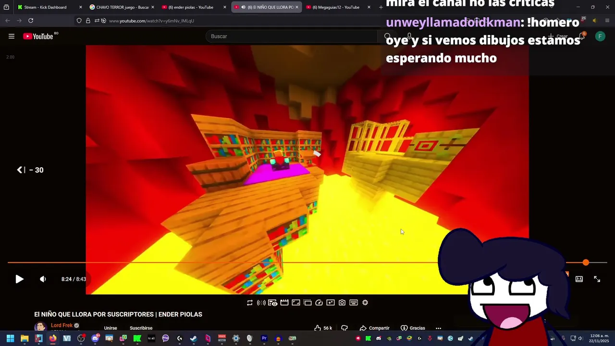Image resolution: width=615 pixels, height=346 pixels.
Task: Toggle the pop-up player icon
Action: [x=307, y=303]
